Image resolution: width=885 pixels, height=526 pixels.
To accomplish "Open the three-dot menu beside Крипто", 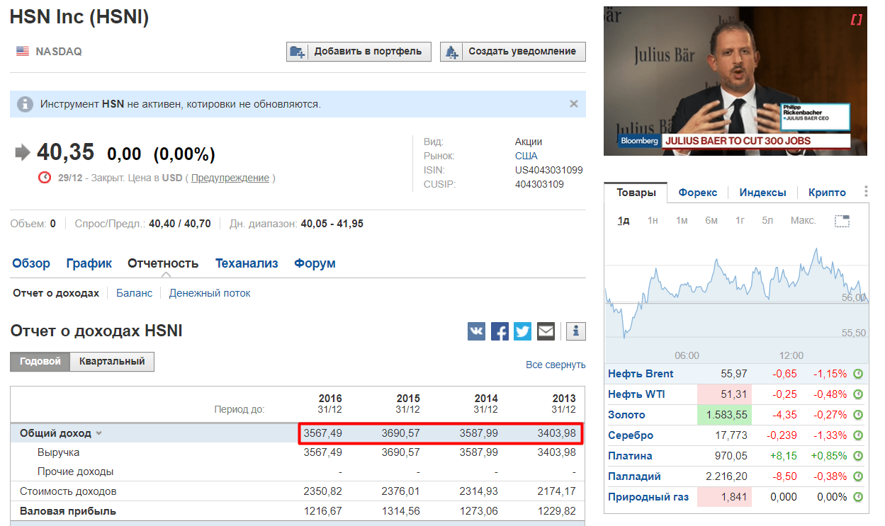I will (866, 192).
